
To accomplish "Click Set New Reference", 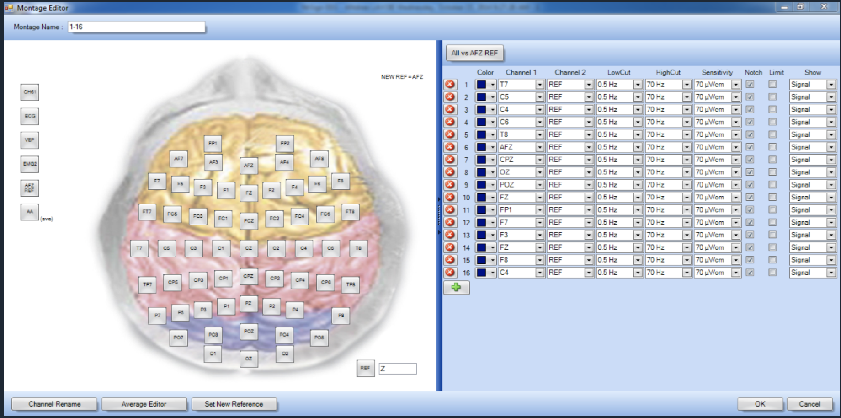I will pyautogui.click(x=234, y=404).
